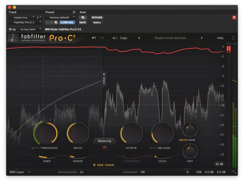The image size is (244, 183).
Task: Open the Help menu
Action: click(220, 38)
